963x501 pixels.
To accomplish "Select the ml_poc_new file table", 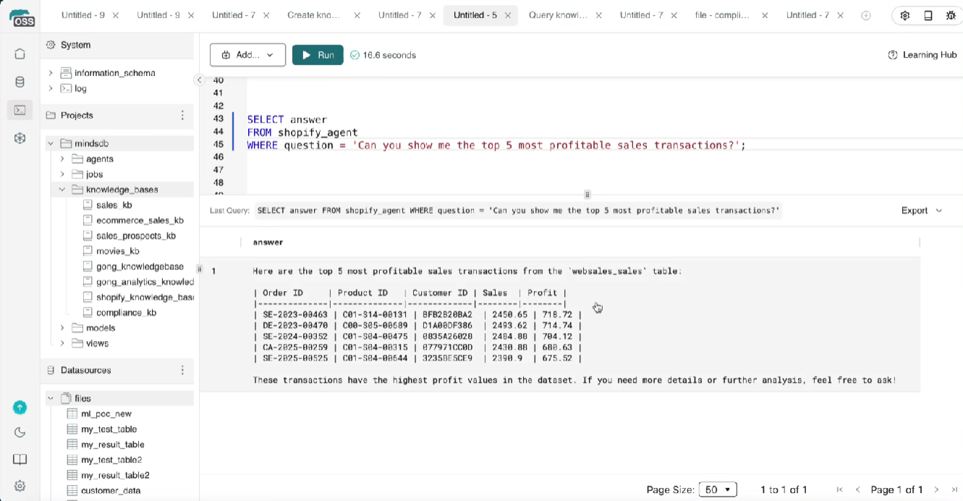I will [x=106, y=413].
